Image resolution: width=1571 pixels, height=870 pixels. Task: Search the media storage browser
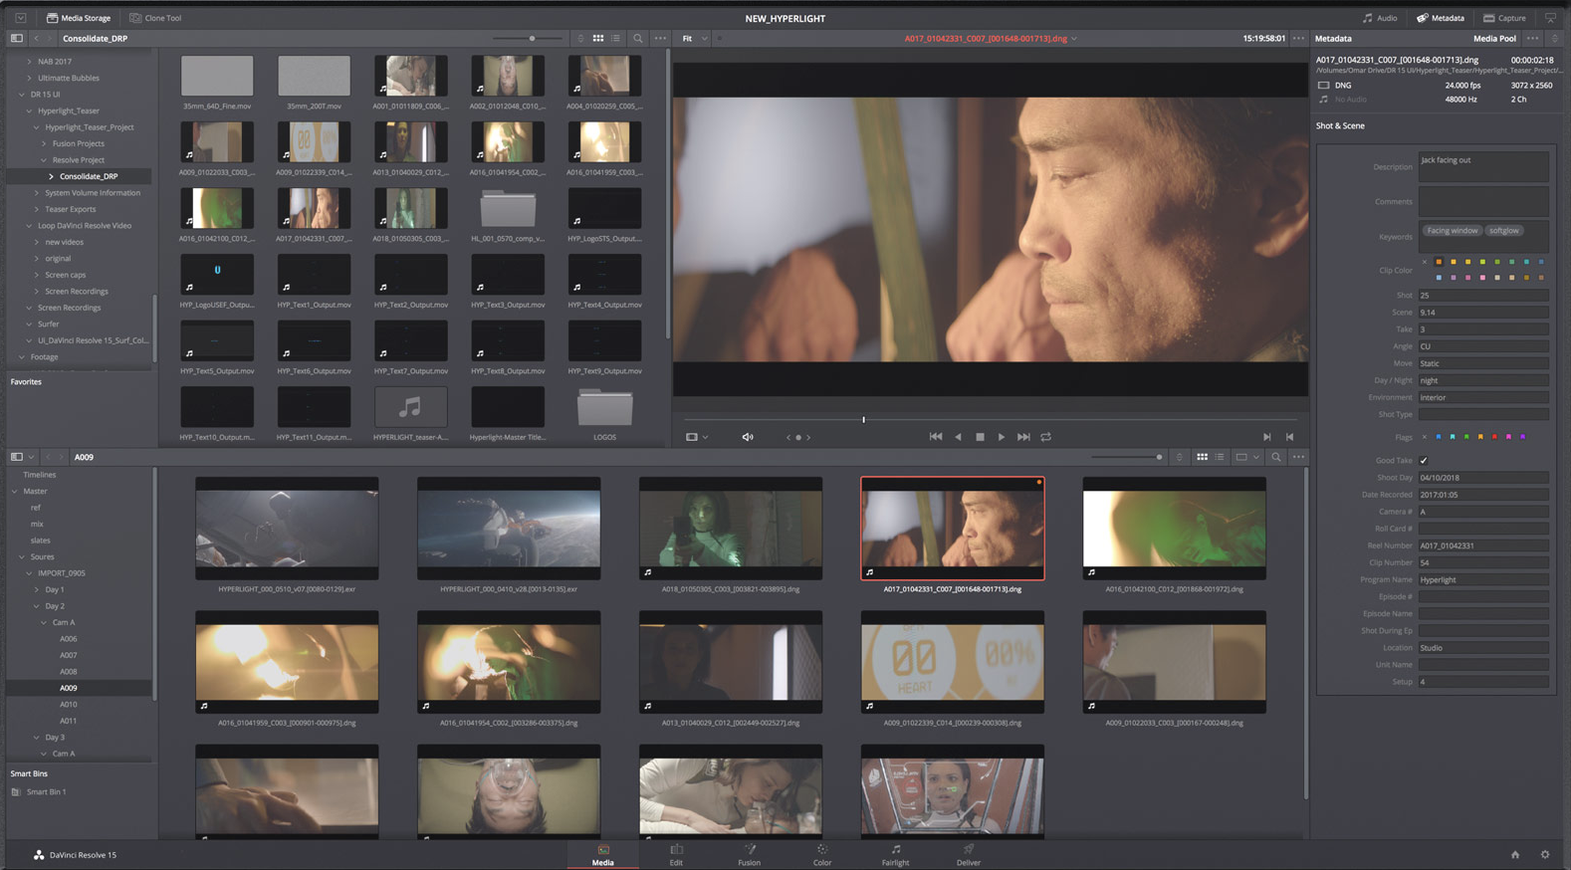(x=638, y=39)
